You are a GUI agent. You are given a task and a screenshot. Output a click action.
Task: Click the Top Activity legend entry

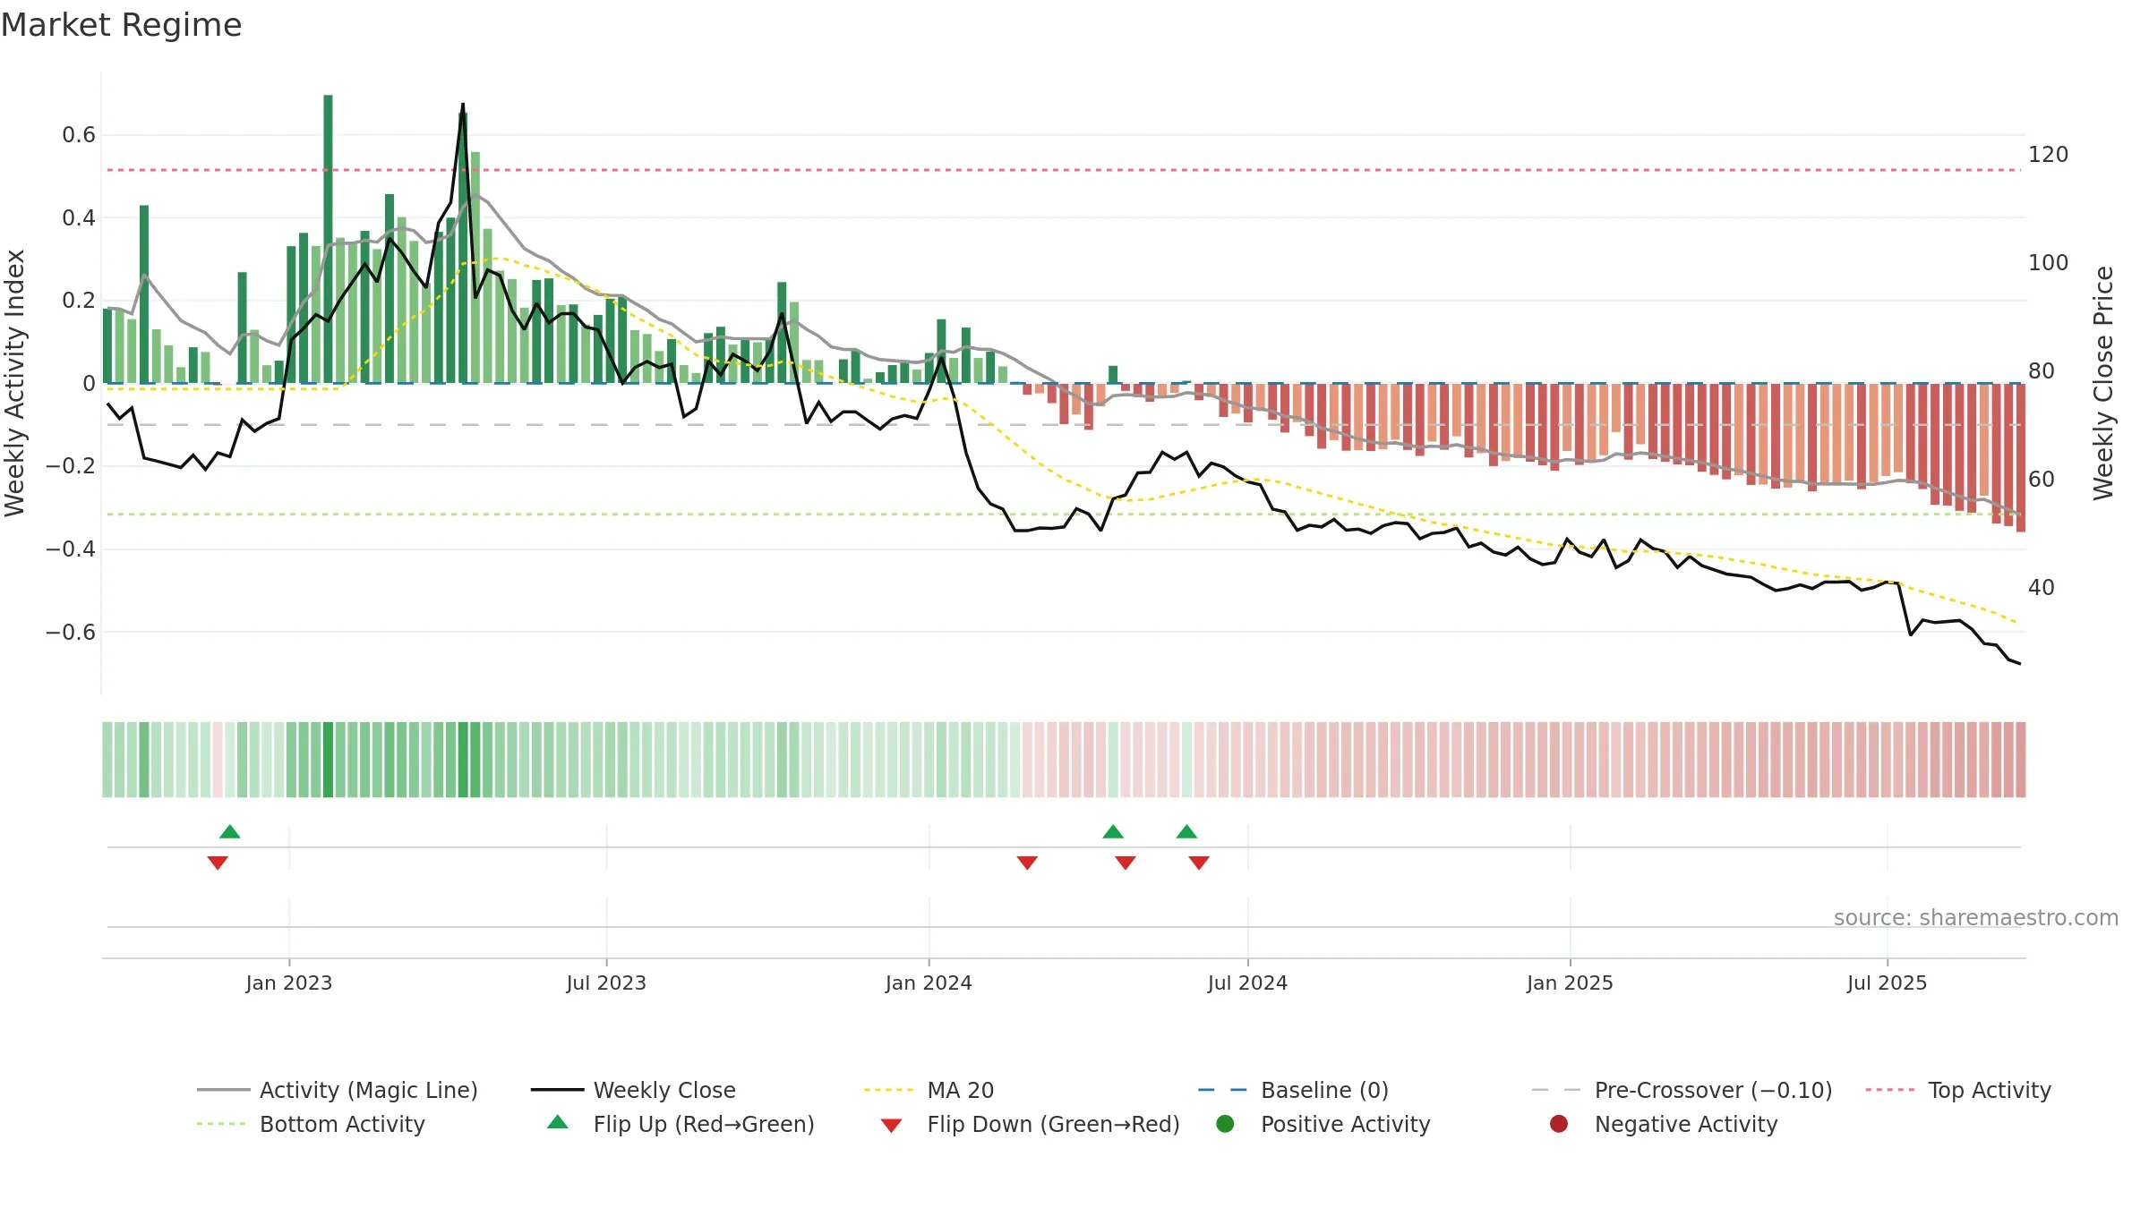1958,1090
